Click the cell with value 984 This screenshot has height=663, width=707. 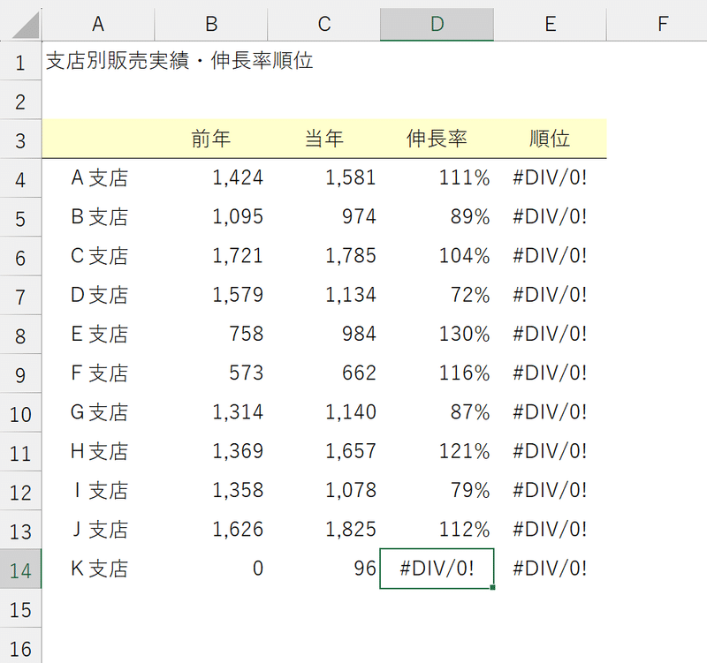(324, 335)
